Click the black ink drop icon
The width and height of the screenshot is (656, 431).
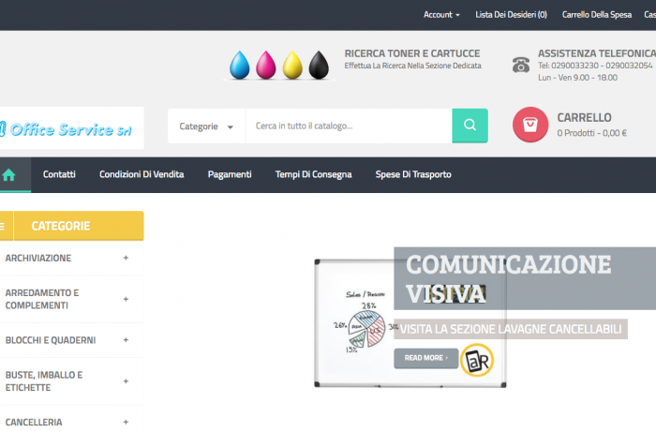click(319, 65)
